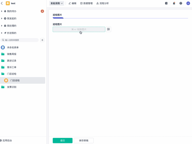Expand the 我发起的 section
Screen dimensions: 192x144
1,18
